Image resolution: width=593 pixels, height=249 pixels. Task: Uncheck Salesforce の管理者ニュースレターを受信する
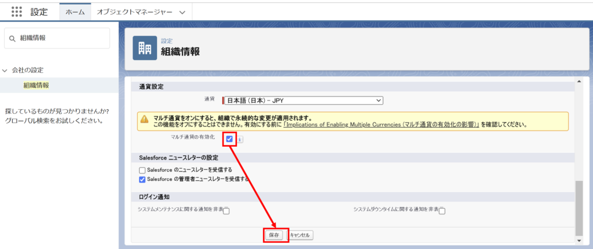coord(142,179)
